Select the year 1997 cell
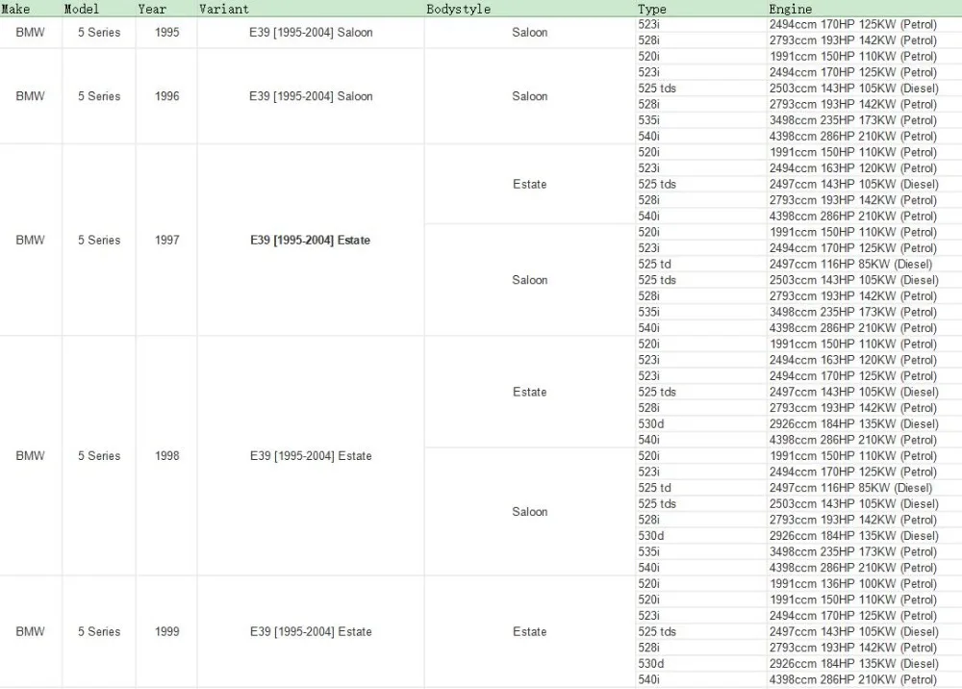The width and height of the screenshot is (962, 689). pos(166,240)
